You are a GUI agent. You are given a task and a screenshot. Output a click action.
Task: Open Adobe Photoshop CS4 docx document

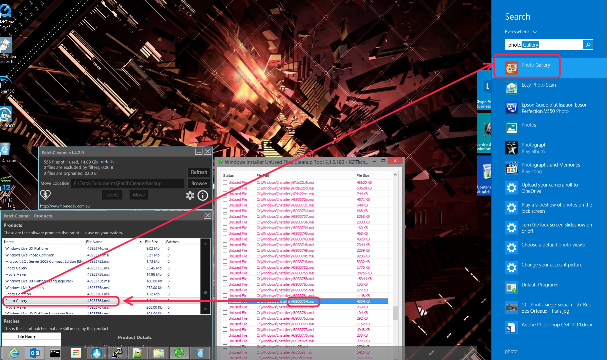(x=549, y=328)
